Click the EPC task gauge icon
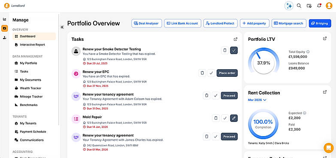 tap(76, 74)
